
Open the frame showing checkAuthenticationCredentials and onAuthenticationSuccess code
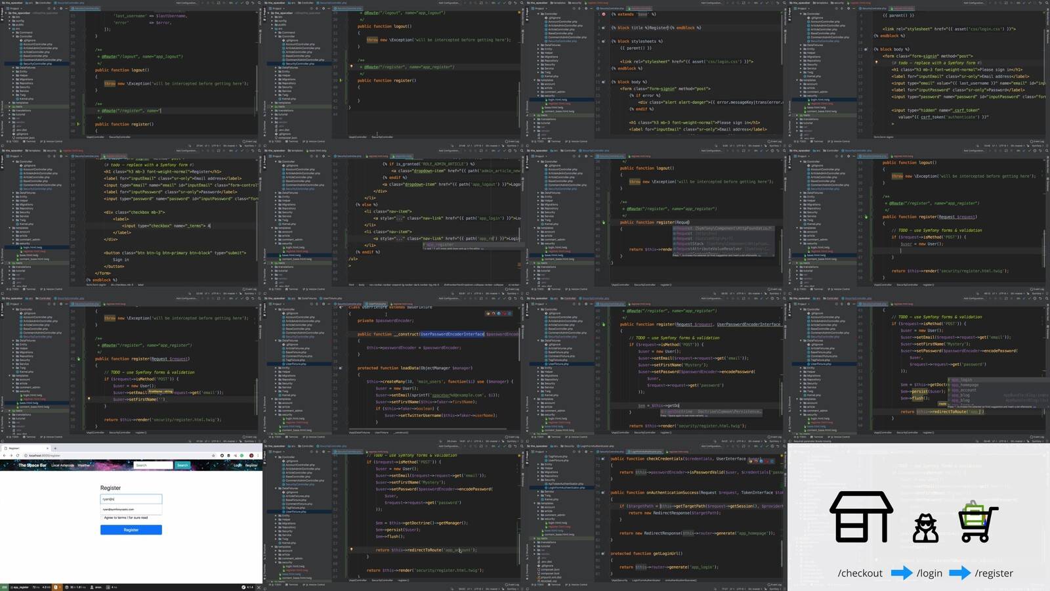coord(656,515)
